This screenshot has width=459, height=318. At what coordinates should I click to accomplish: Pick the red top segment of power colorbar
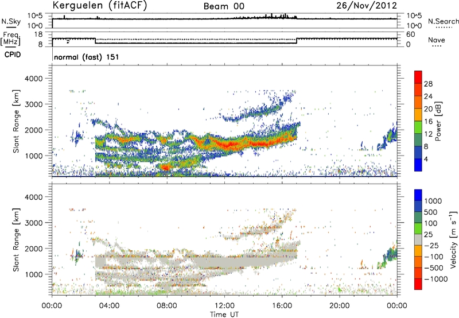click(x=418, y=77)
